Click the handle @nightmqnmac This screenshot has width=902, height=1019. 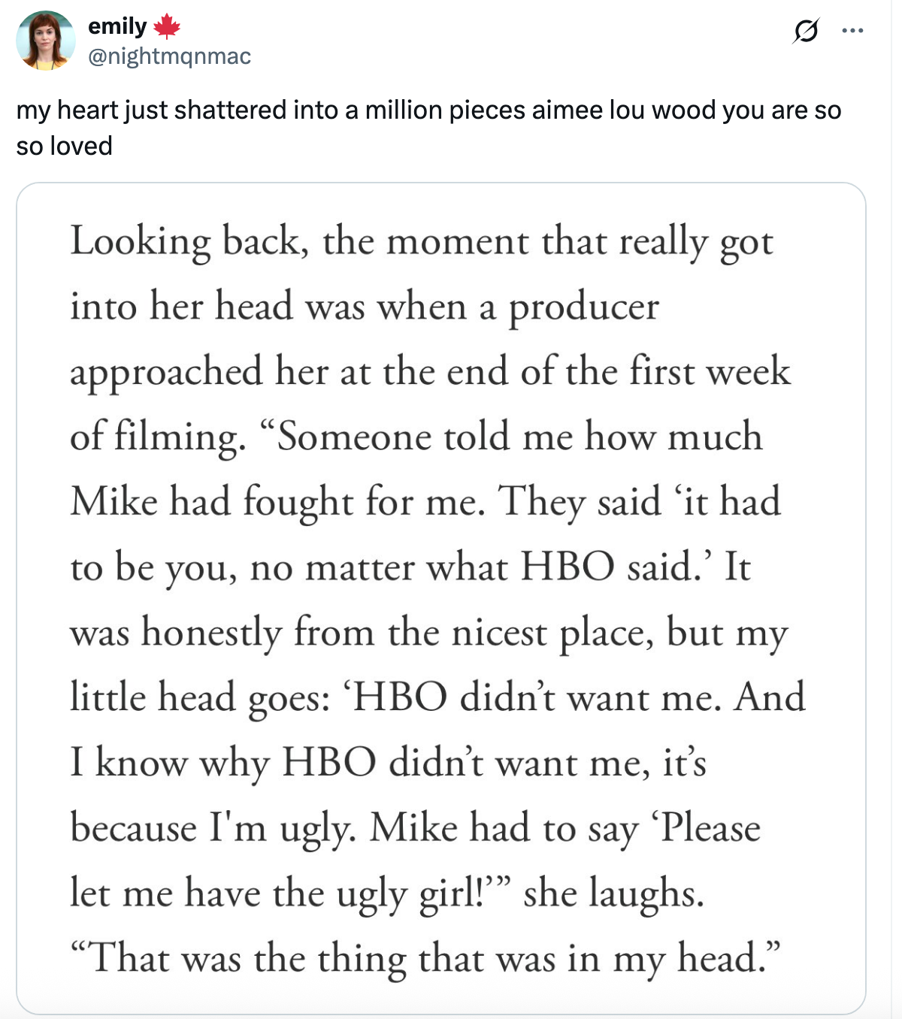169,56
